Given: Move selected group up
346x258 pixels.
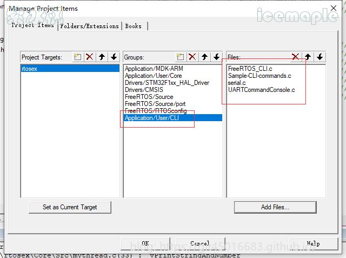Looking at the screenshot, I should pos(204,57).
